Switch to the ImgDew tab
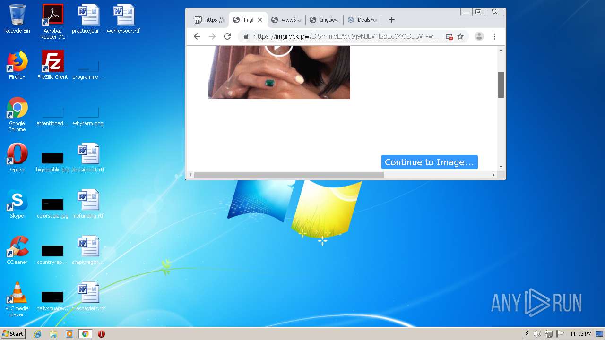Viewport: 605px width, 340px height. point(325,20)
